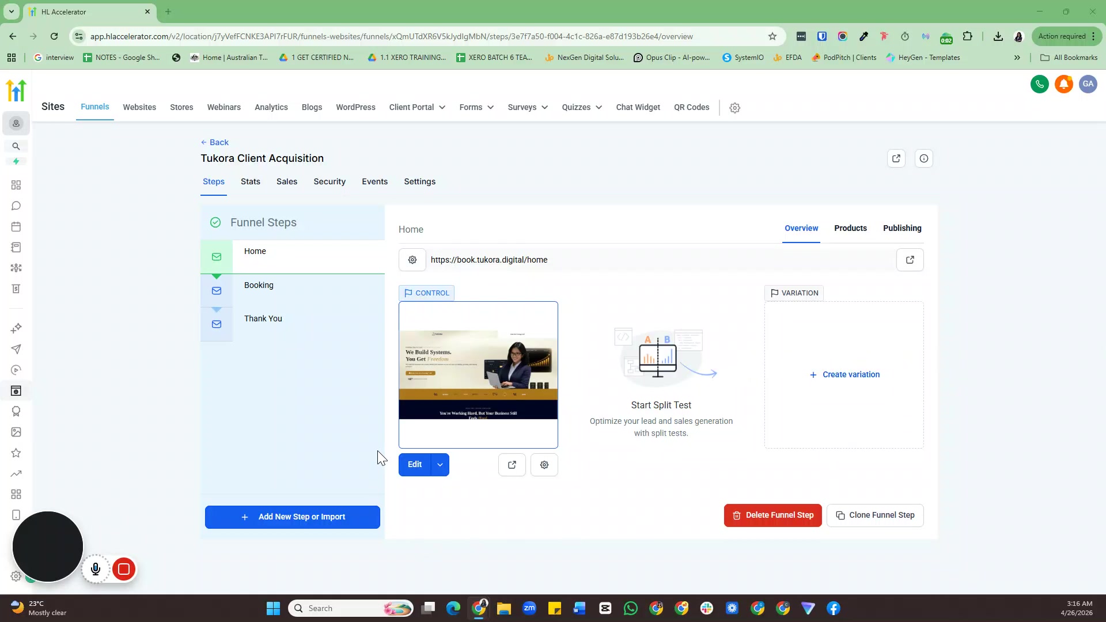The height and width of the screenshot is (622, 1106).
Task: Expand Surveys dropdown menu
Action: (528, 107)
